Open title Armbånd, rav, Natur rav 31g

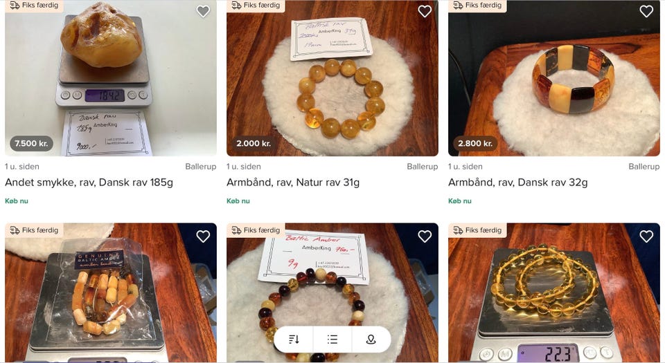click(x=293, y=183)
